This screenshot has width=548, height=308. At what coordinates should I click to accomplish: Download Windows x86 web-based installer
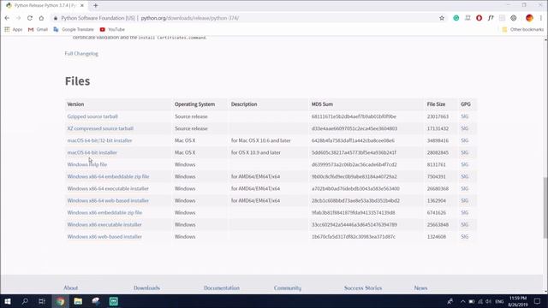point(104,237)
